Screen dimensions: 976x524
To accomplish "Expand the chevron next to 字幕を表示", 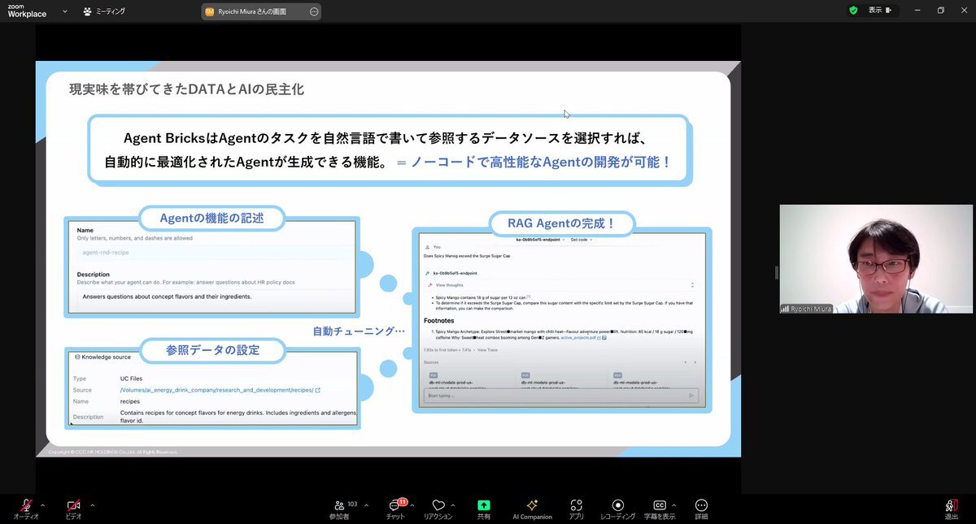I will [674, 505].
